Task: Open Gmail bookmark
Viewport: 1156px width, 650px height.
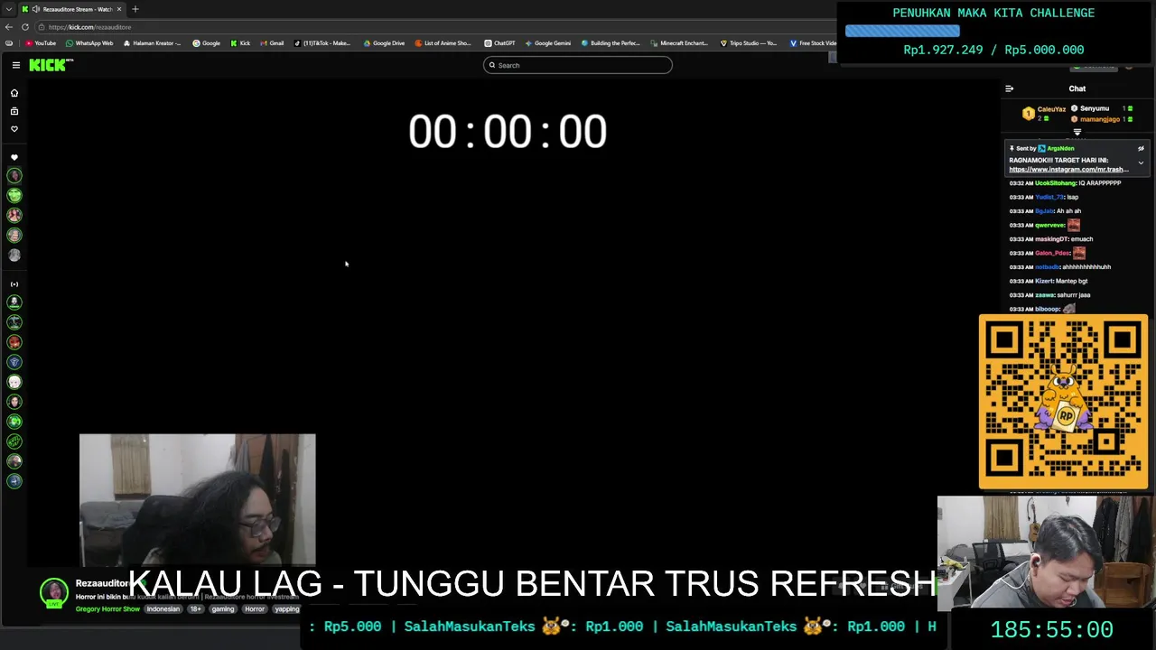Action: point(271,43)
